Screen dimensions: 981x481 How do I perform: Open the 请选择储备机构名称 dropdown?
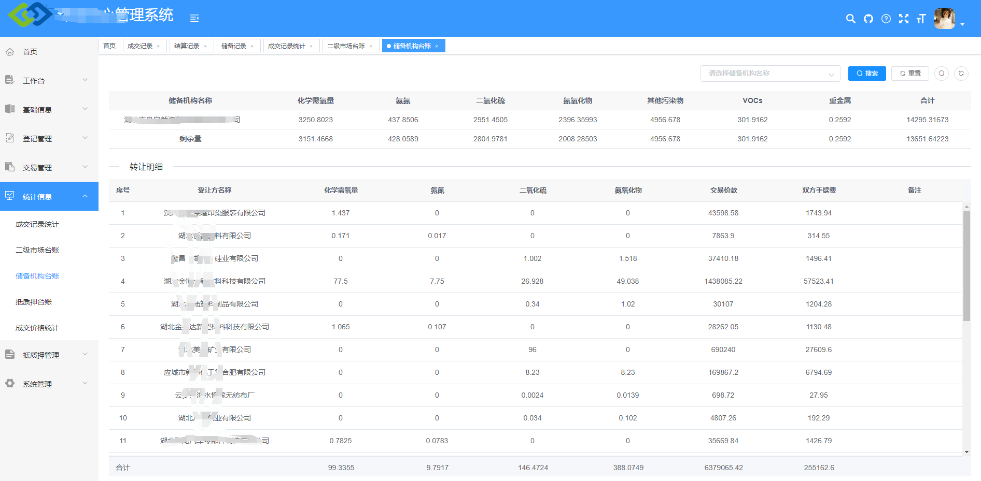(770, 74)
